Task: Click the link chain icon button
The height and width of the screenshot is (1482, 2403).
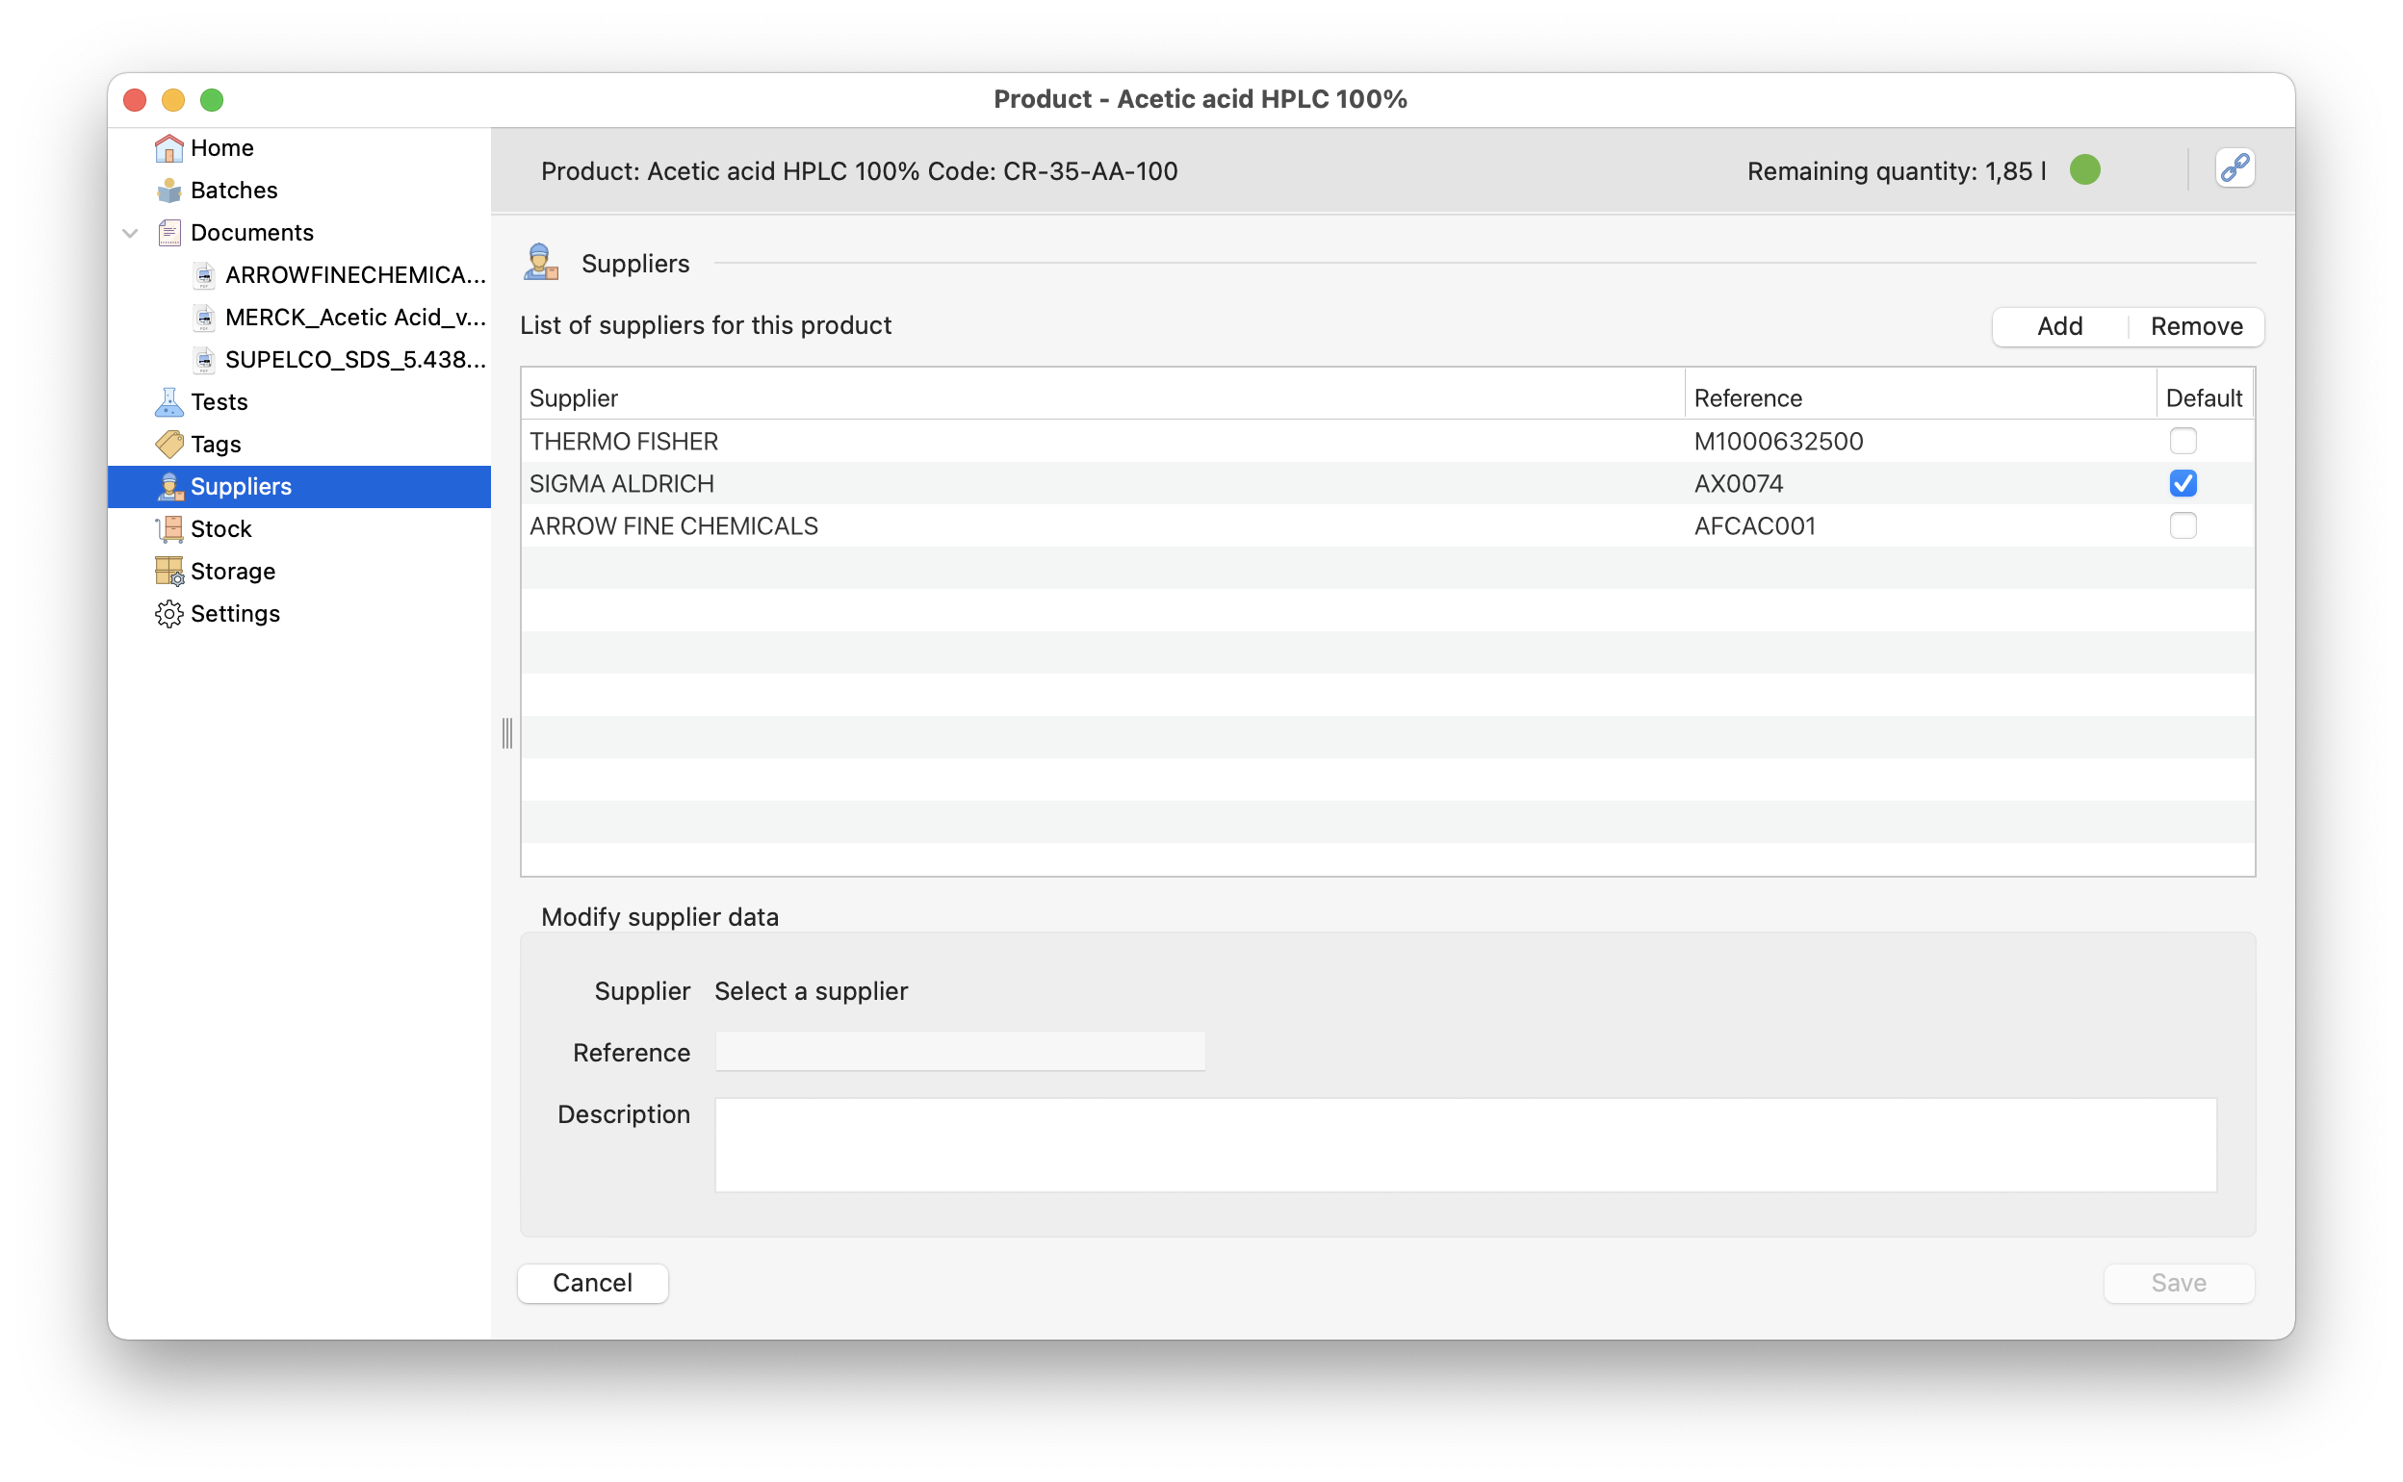Action: 2235,168
